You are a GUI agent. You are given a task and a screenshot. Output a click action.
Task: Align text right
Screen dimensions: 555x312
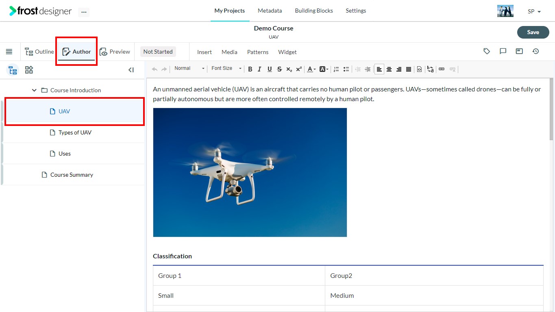pyautogui.click(x=399, y=69)
